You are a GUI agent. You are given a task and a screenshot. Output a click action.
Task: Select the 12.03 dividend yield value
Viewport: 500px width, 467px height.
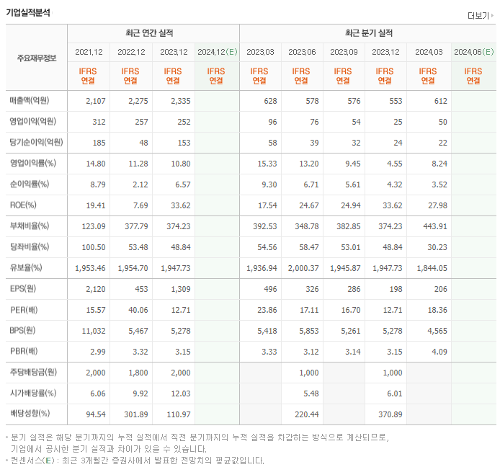(181, 393)
